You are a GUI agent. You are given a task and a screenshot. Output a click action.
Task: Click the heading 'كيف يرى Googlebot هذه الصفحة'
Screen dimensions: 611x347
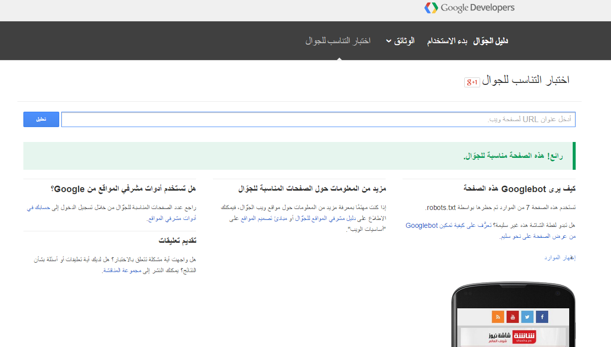(519, 189)
